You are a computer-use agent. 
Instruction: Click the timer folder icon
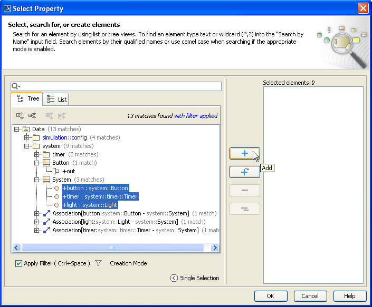point(46,155)
